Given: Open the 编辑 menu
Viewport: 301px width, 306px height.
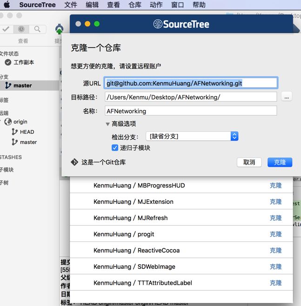Looking at the screenshot, I should (92, 5).
